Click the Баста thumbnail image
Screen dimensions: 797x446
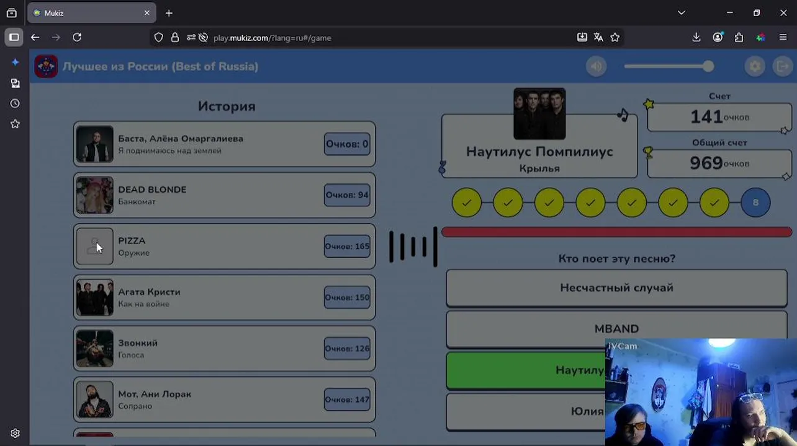94,144
